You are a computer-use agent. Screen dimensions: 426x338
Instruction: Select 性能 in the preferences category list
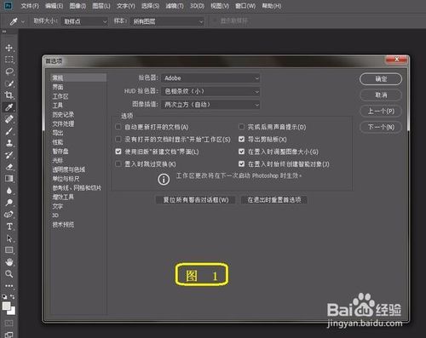[58, 142]
